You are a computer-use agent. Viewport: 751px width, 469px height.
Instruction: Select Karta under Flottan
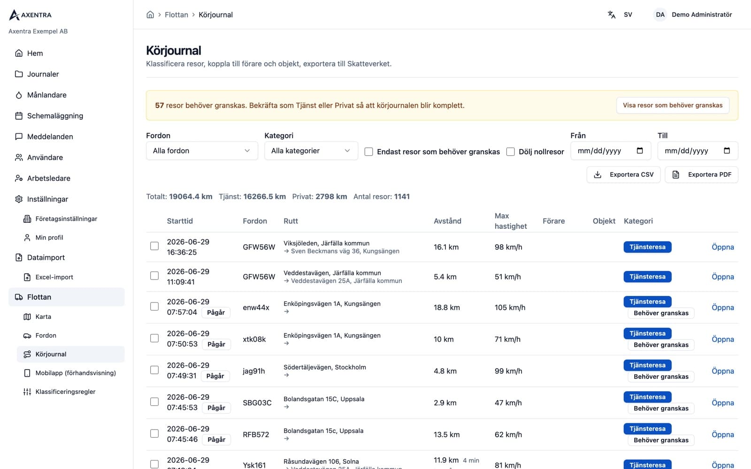click(x=71, y=317)
